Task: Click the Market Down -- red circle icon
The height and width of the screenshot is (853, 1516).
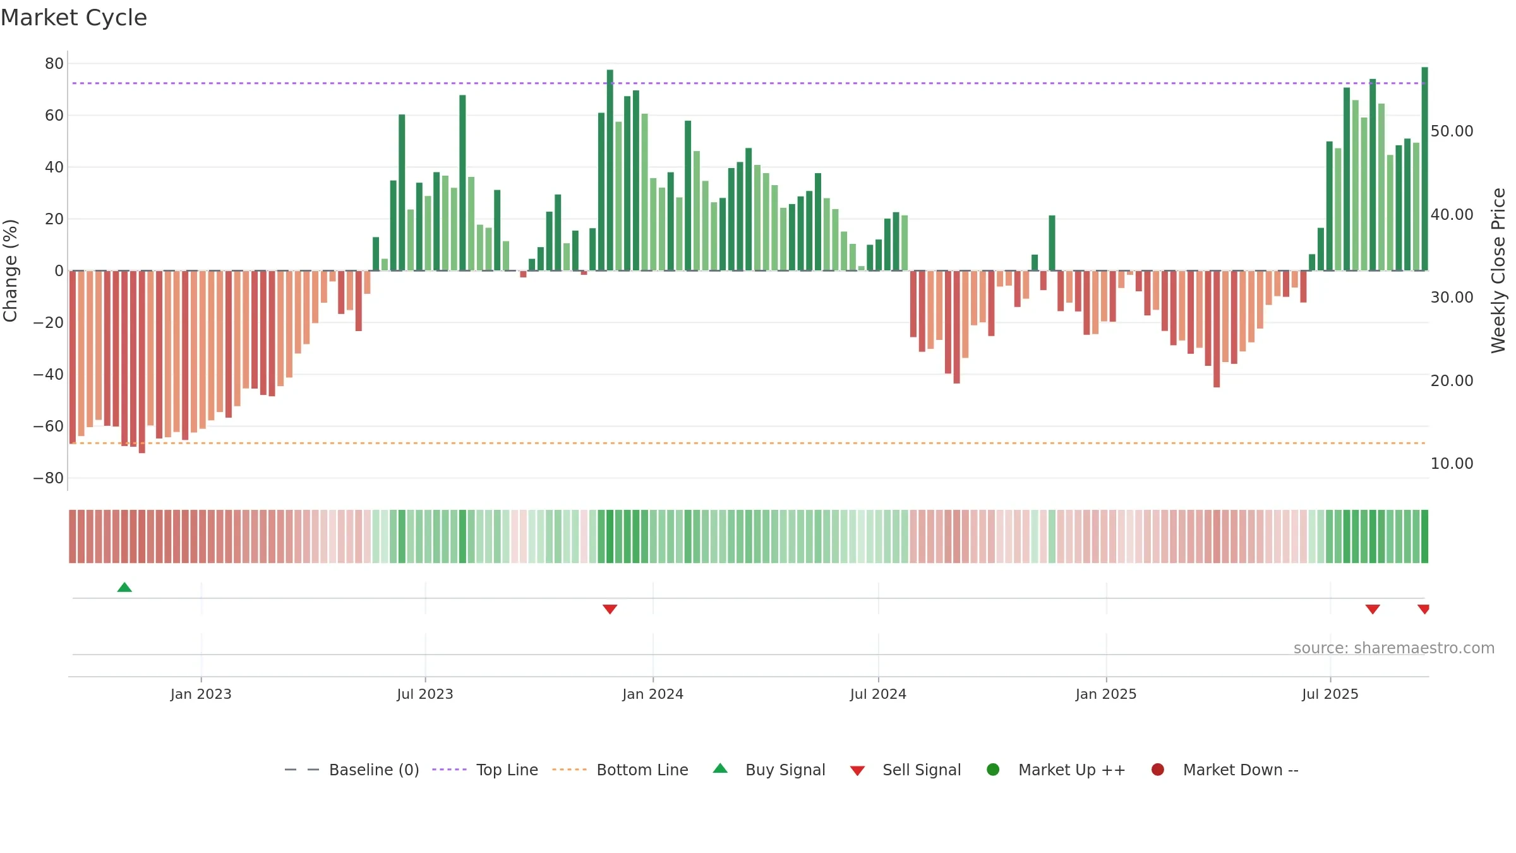Action: pos(1158,770)
